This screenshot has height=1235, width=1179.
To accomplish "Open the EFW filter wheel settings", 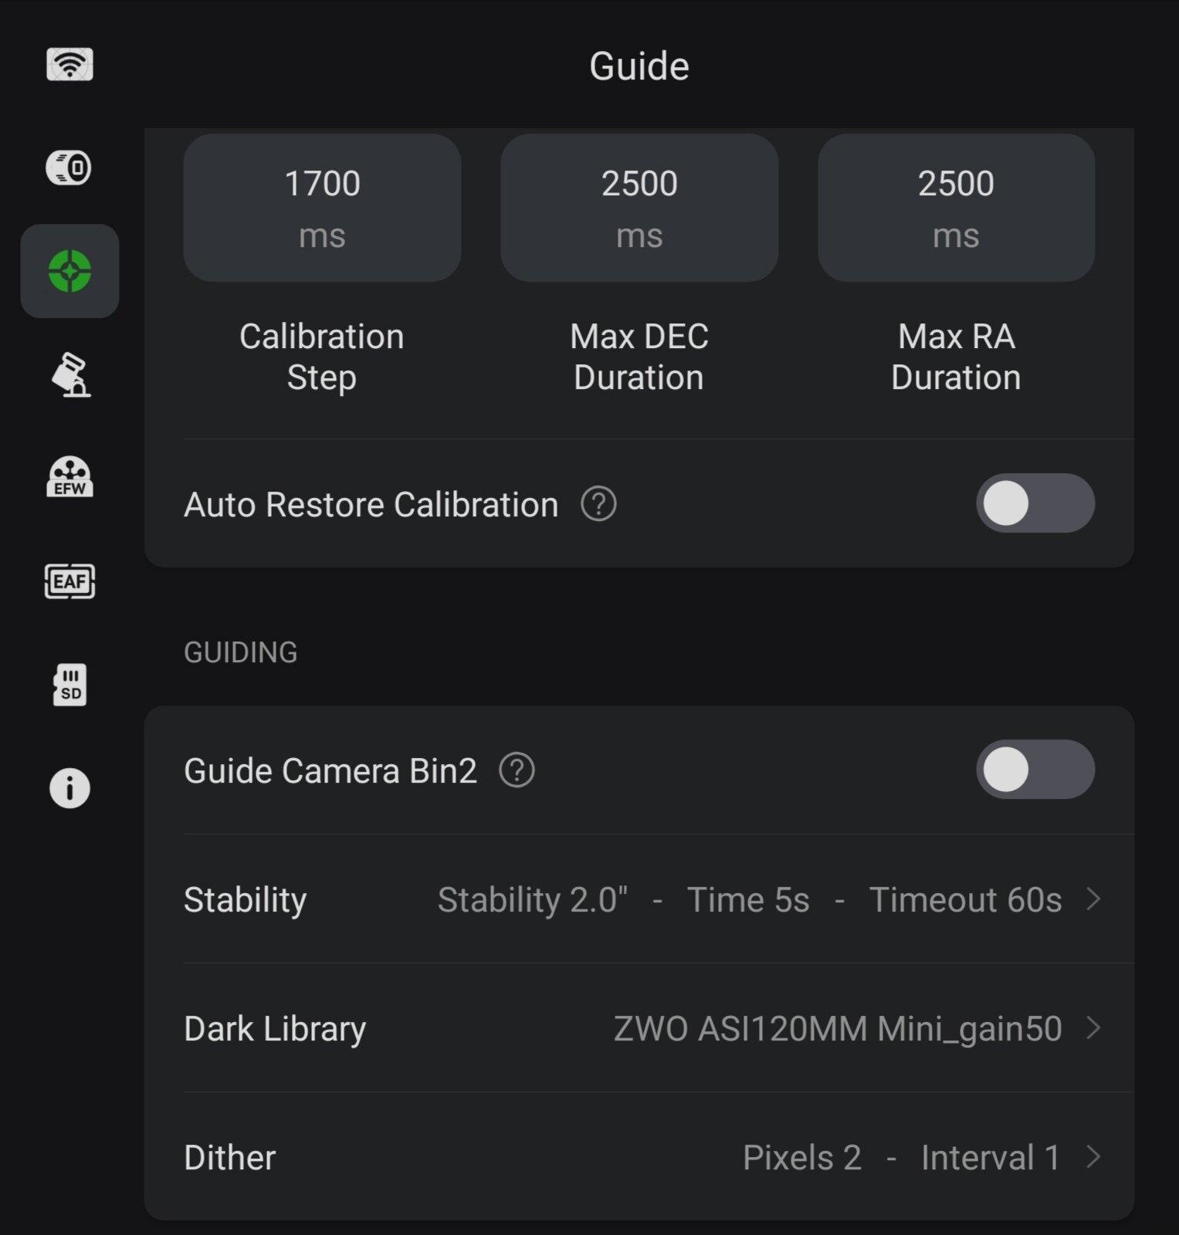I will (69, 478).
